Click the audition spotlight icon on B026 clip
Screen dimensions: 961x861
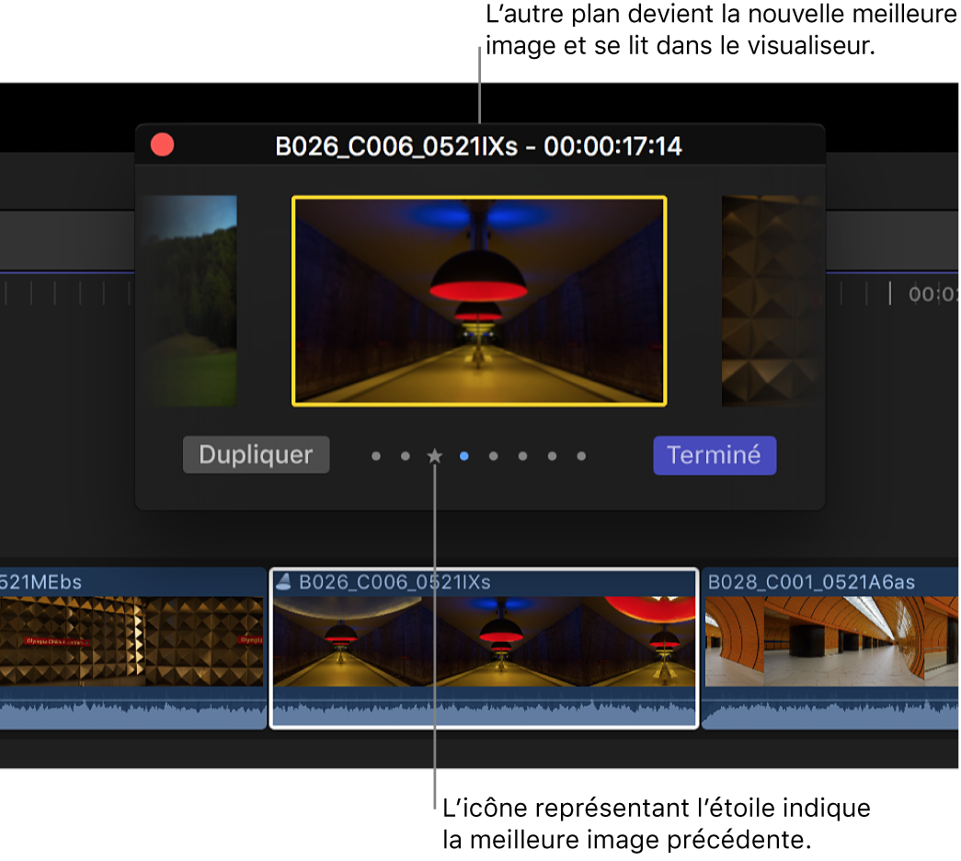[284, 581]
